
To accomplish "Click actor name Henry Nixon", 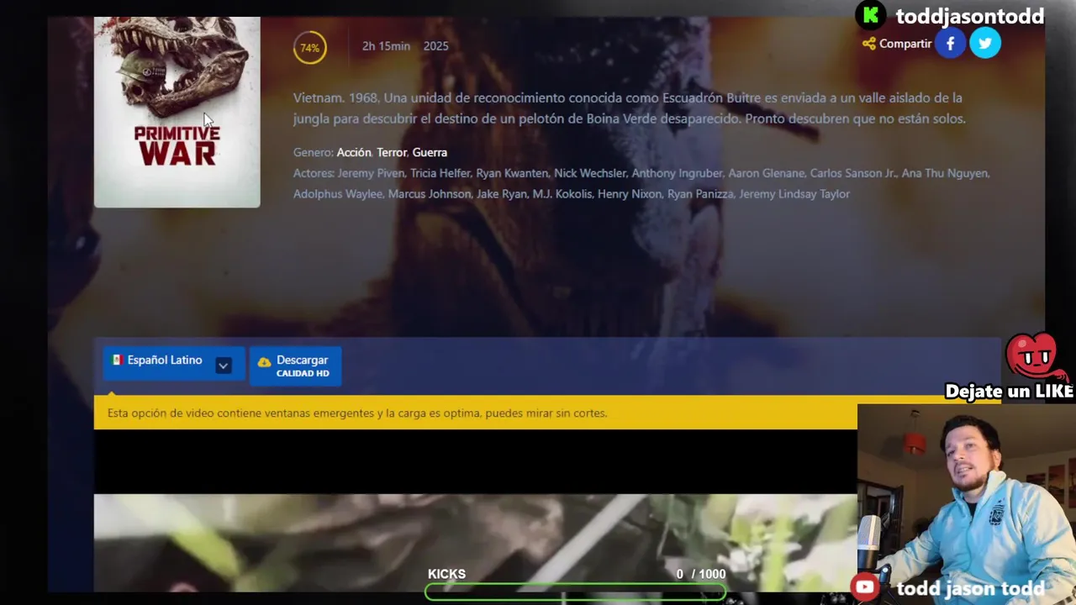I will click(630, 194).
